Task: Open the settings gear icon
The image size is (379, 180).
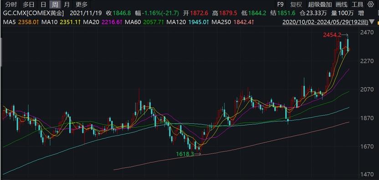Action: tap(370, 4)
